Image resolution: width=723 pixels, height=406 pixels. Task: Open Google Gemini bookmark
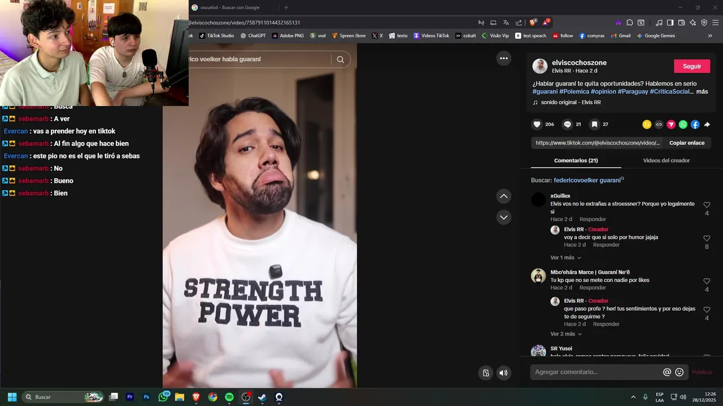(656, 36)
